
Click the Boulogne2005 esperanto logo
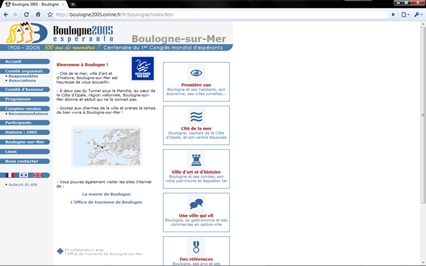click(x=60, y=33)
